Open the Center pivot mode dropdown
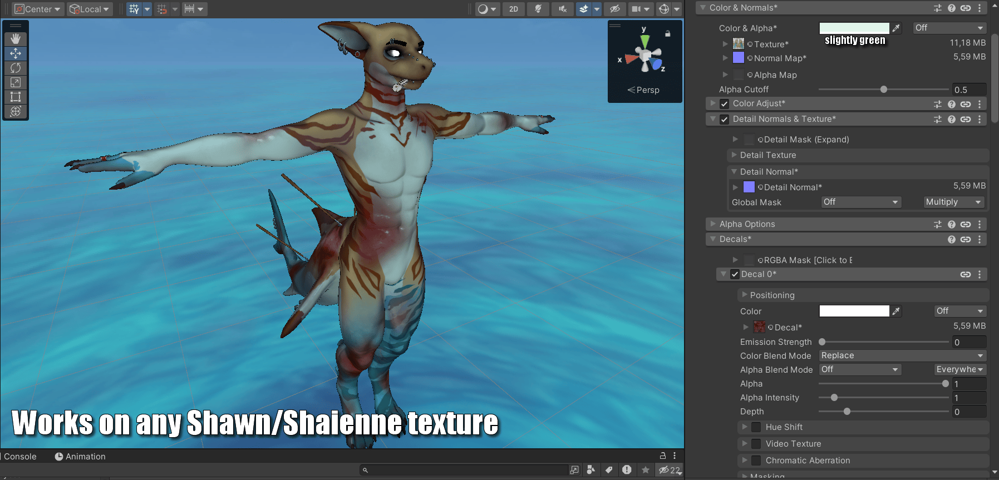Viewport: 999px width, 480px height. 37,9
